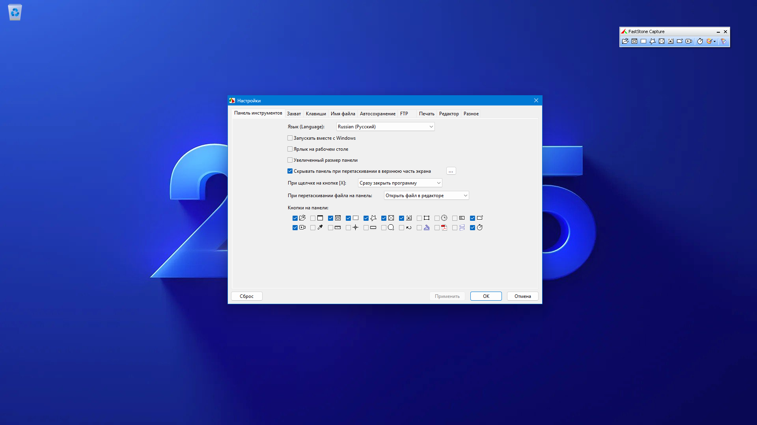Click the Отмена button
Image resolution: width=757 pixels, height=425 pixels.
522,296
